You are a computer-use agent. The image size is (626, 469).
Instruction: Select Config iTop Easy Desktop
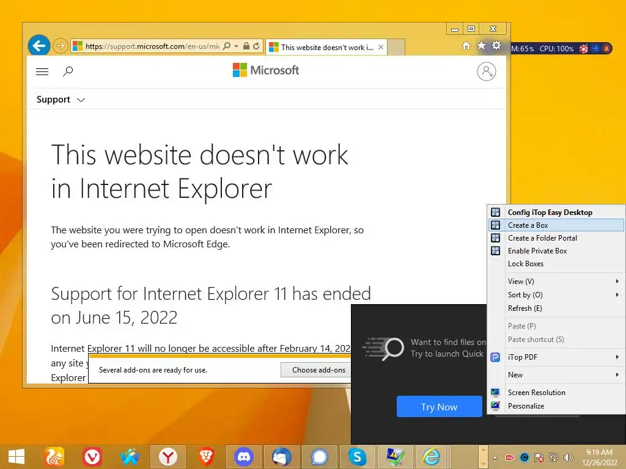point(556,212)
